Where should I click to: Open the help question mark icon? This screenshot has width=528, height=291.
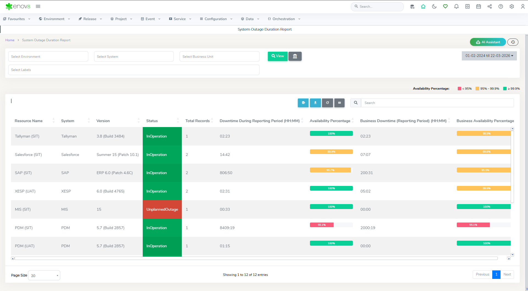click(x=501, y=7)
